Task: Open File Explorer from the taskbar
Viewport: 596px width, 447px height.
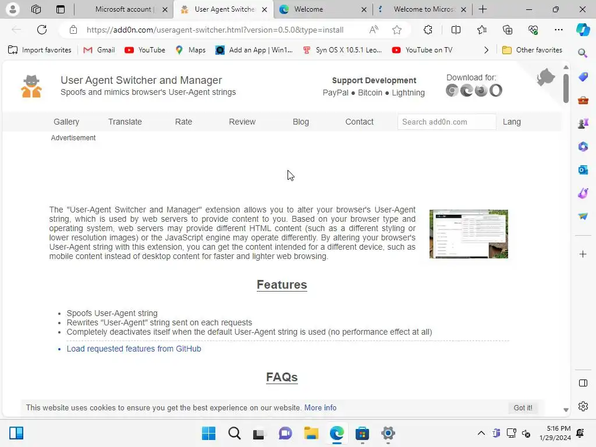Action: point(311,433)
